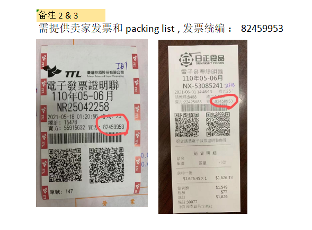Click the packing list text in the heading
The height and width of the screenshot is (230, 312).
click(x=150, y=29)
